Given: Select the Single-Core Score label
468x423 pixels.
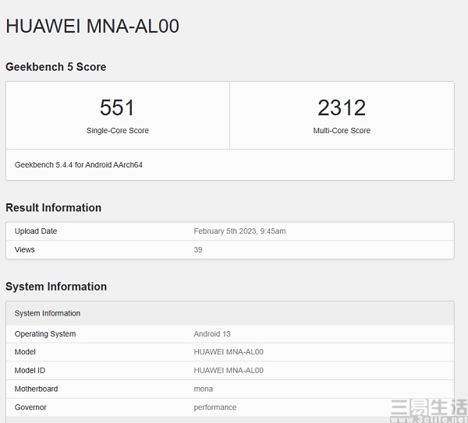Looking at the screenshot, I should point(117,131).
